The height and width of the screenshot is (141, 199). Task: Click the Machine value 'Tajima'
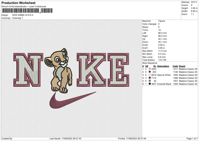pos(162,21)
